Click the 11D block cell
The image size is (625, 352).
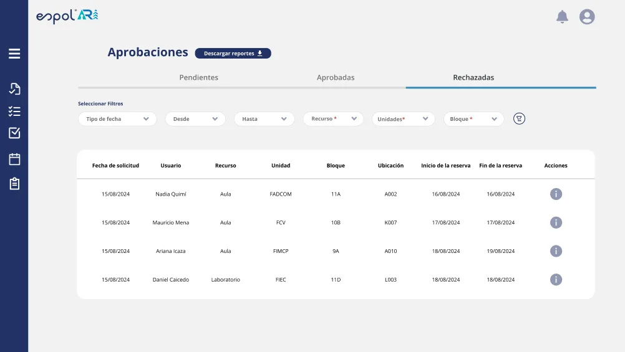pyautogui.click(x=336, y=280)
